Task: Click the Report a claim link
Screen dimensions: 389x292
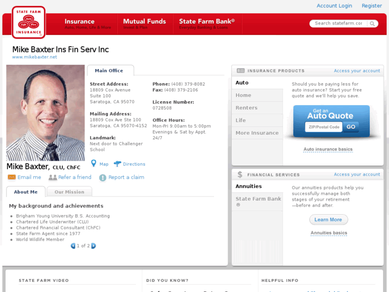Action: click(126, 177)
